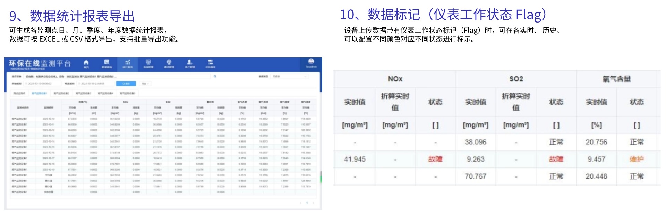Image resolution: width=666 pixels, height=224 pixels.
Task: Click the backend operations icon
Action: click(210, 63)
